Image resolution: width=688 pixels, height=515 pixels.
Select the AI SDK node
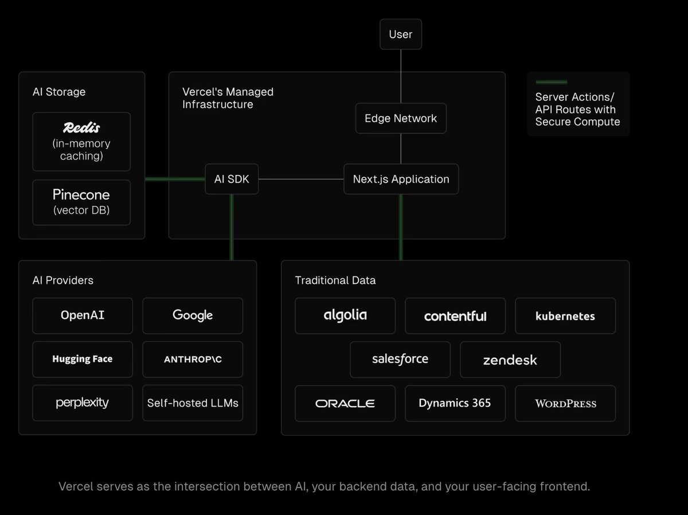click(x=232, y=179)
